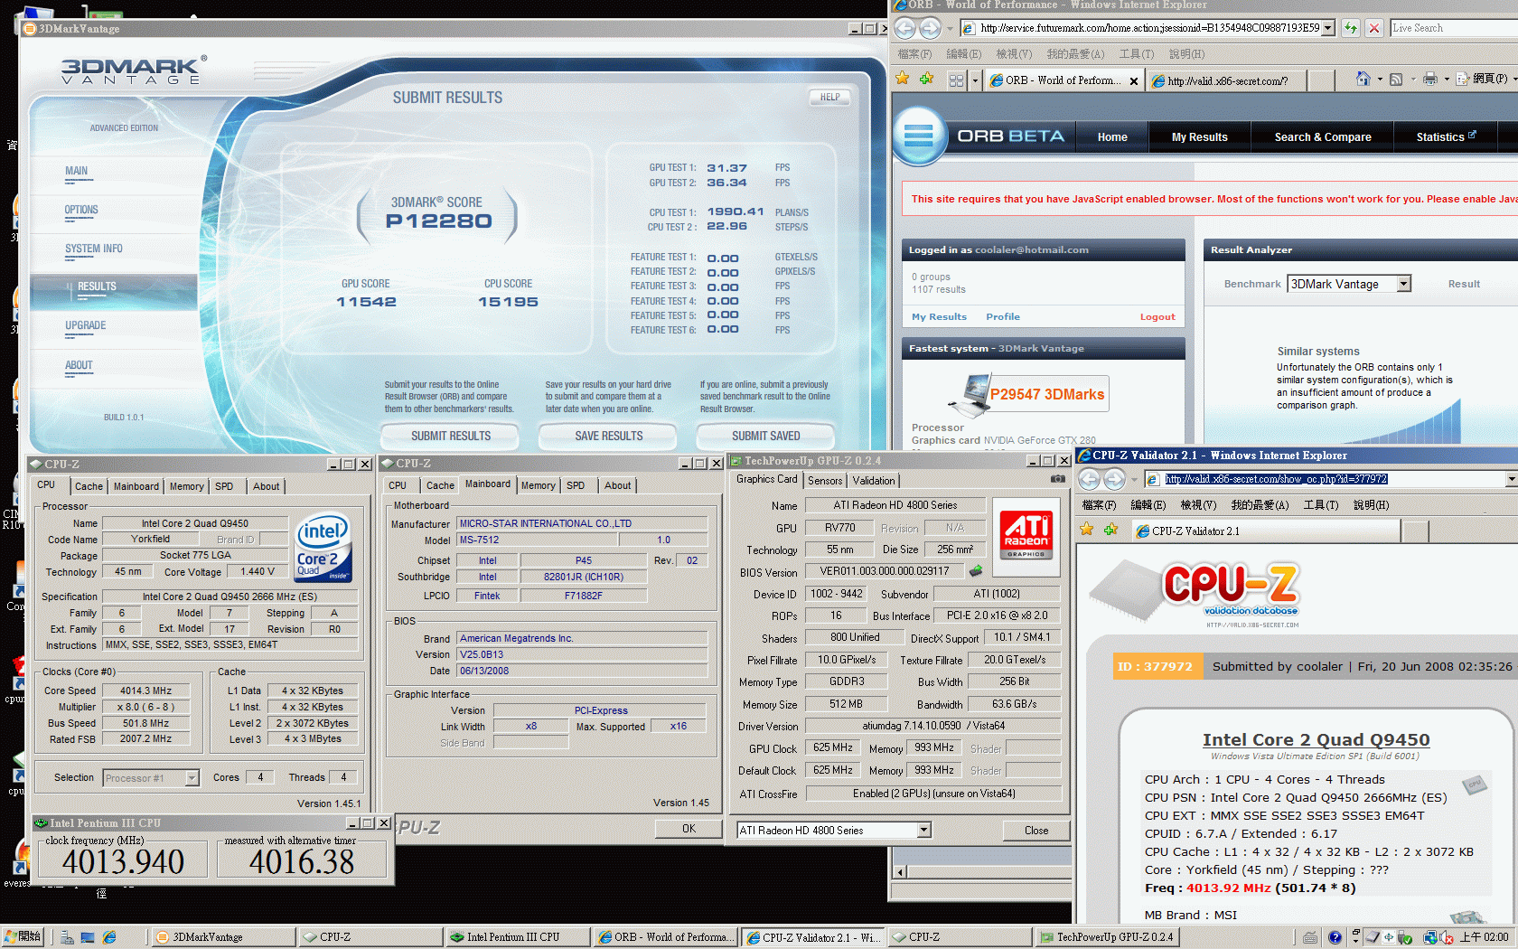Take GPU-Z screenshot with camera icon

(x=1057, y=479)
